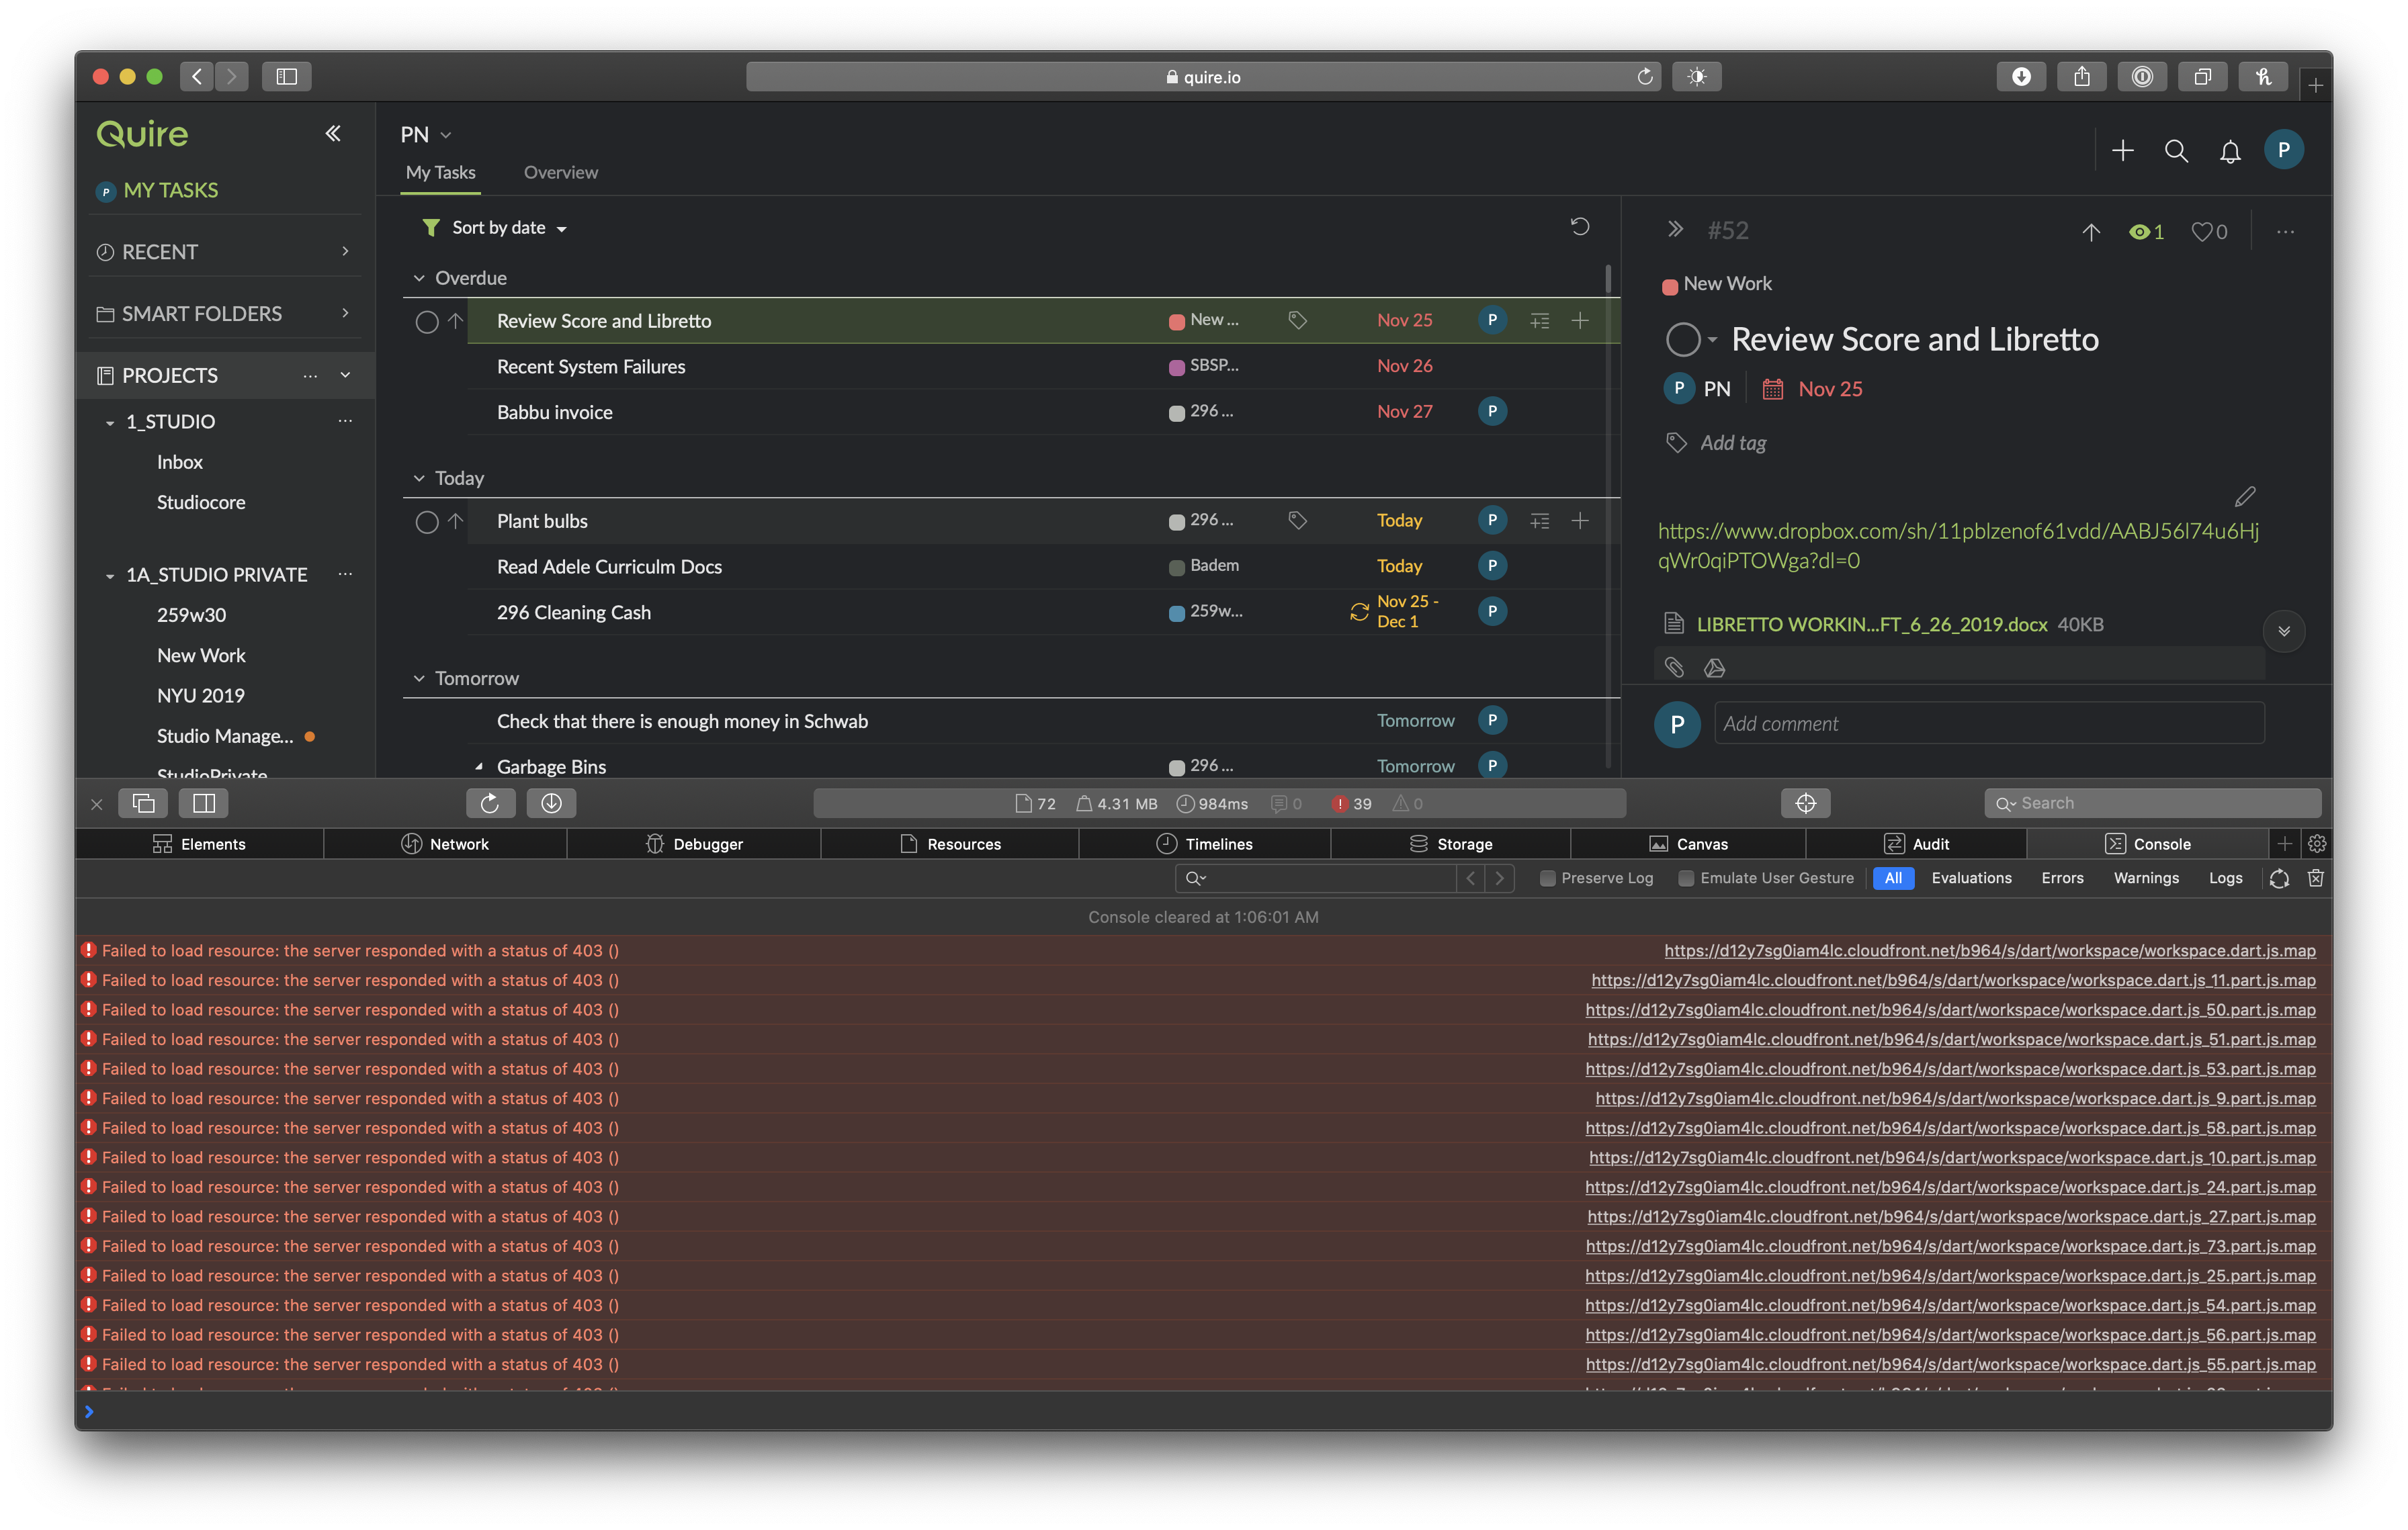Click the edit pencil icon for description
The height and width of the screenshot is (1530, 2408).
tap(2245, 496)
